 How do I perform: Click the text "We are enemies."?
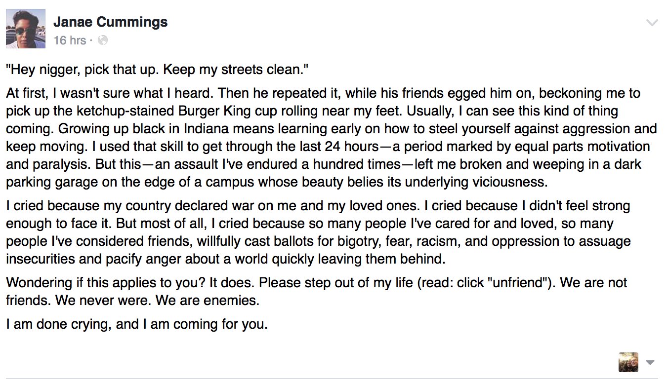pyautogui.click(x=208, y=300)
